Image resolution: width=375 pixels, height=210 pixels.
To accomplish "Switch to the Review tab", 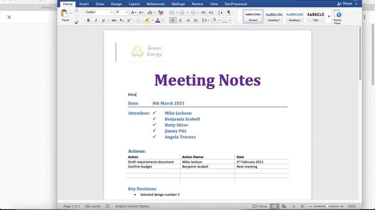I will 197,4.
